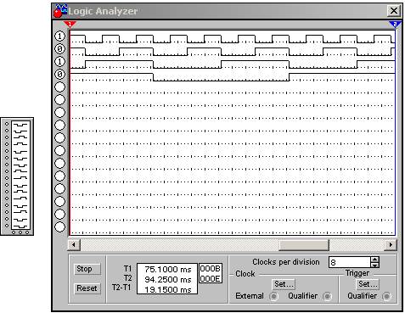Click the fourteenth channel's empty circle
The image size is (405, 313).
pos(59,202)
